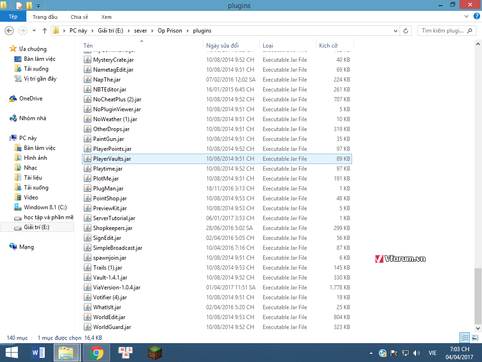Select NoCheatPlus (2).jar file
Viewport: 482px width, 362px height.
117,99
